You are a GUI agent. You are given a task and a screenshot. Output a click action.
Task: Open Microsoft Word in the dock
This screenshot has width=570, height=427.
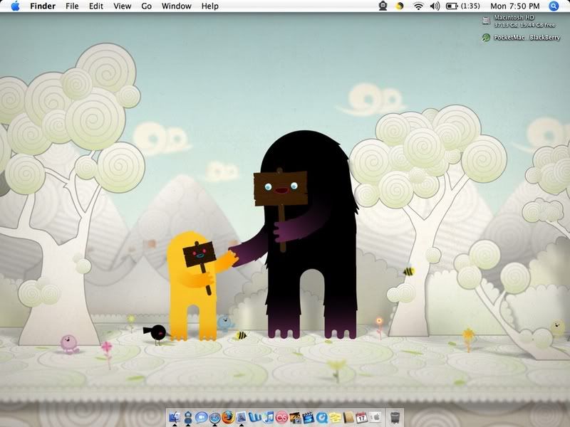pos(254,418)
